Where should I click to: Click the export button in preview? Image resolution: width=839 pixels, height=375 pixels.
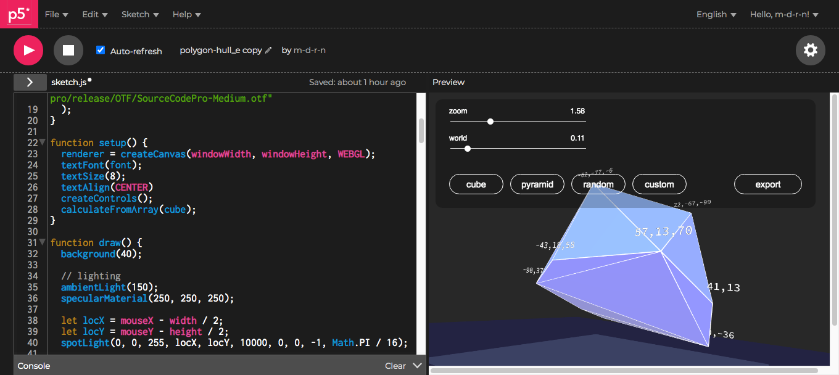coord(768,184)
